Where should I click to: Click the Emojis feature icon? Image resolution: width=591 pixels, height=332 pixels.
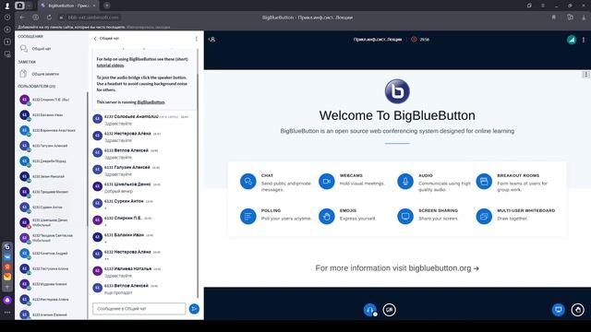(x=326, y=217)
